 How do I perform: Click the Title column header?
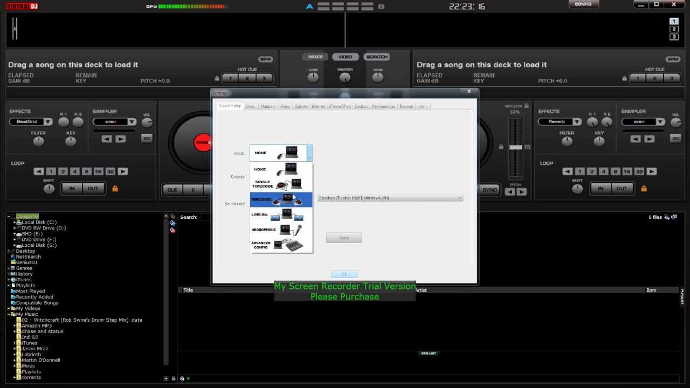click(188, 290)
